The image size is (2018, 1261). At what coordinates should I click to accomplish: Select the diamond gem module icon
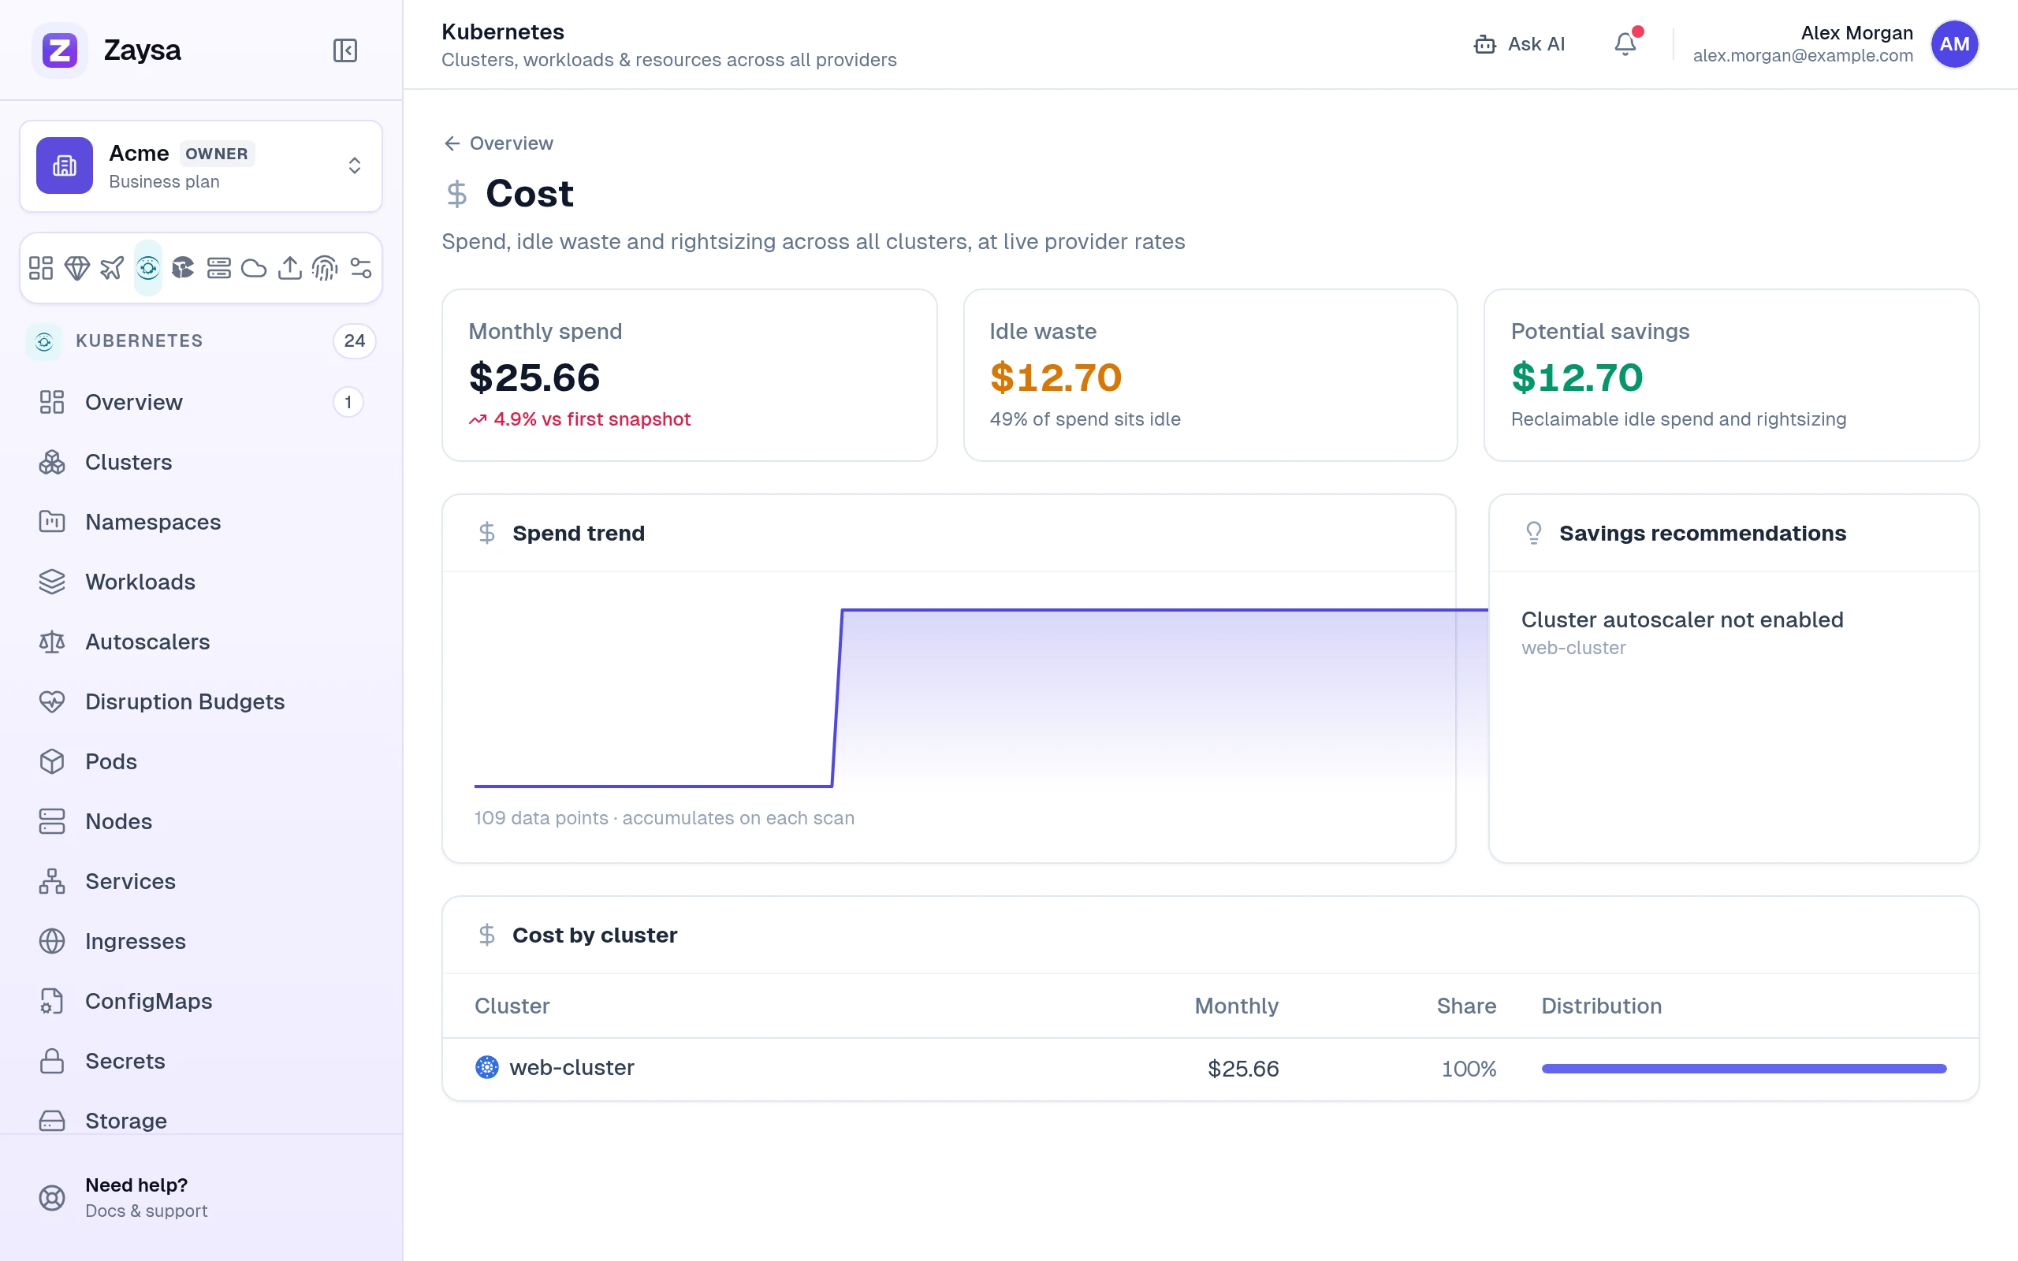tap(76, 268)
